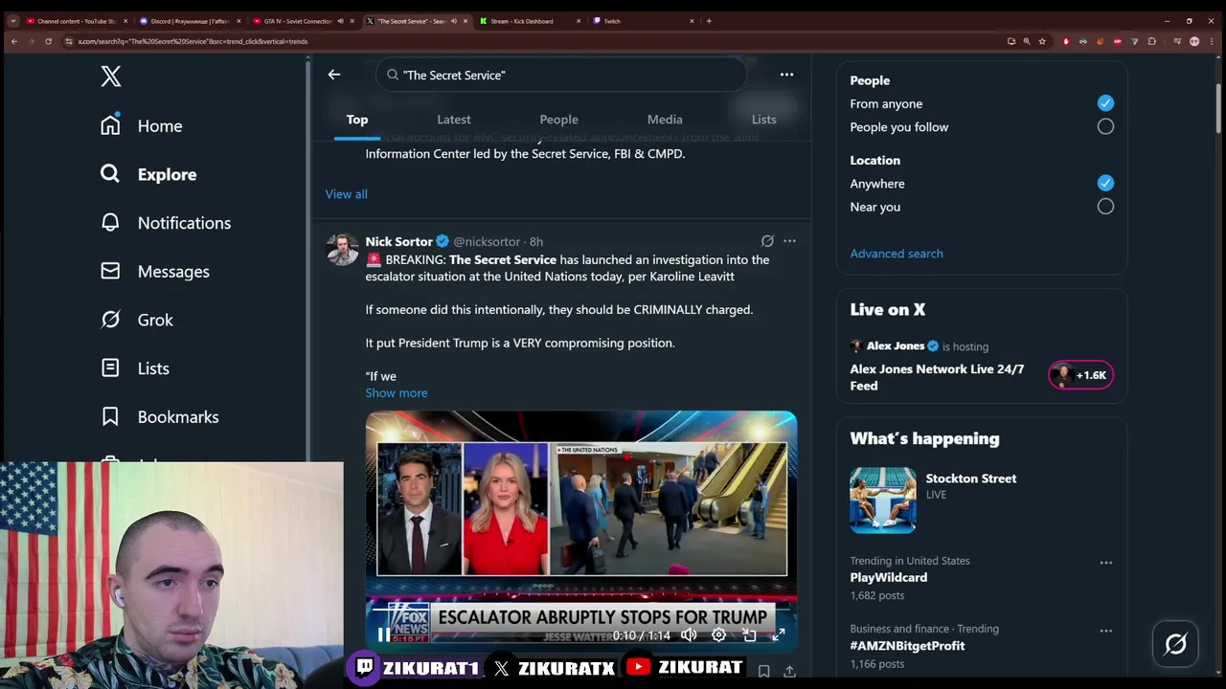Open Grok from the sidebar
This screenshot has width=1226, height=689.
(x=137, y=320)
